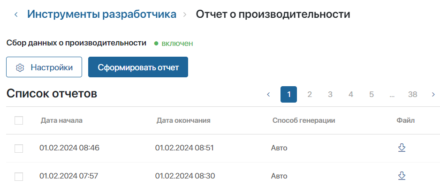Go to previous page of reports

point(268,95)
